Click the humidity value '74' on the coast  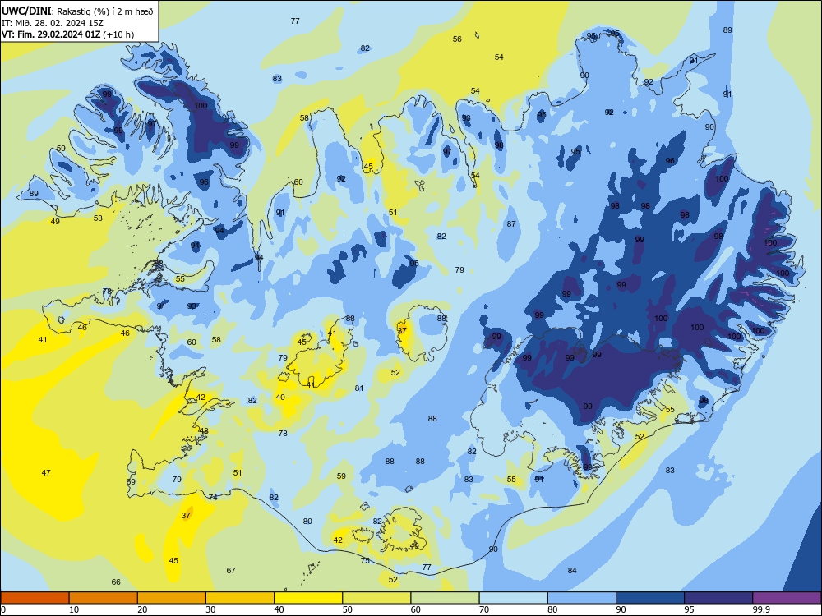(x=213, y=497)
